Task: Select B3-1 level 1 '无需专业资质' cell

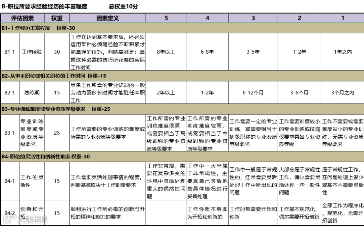Action: [x=343, y=133]
